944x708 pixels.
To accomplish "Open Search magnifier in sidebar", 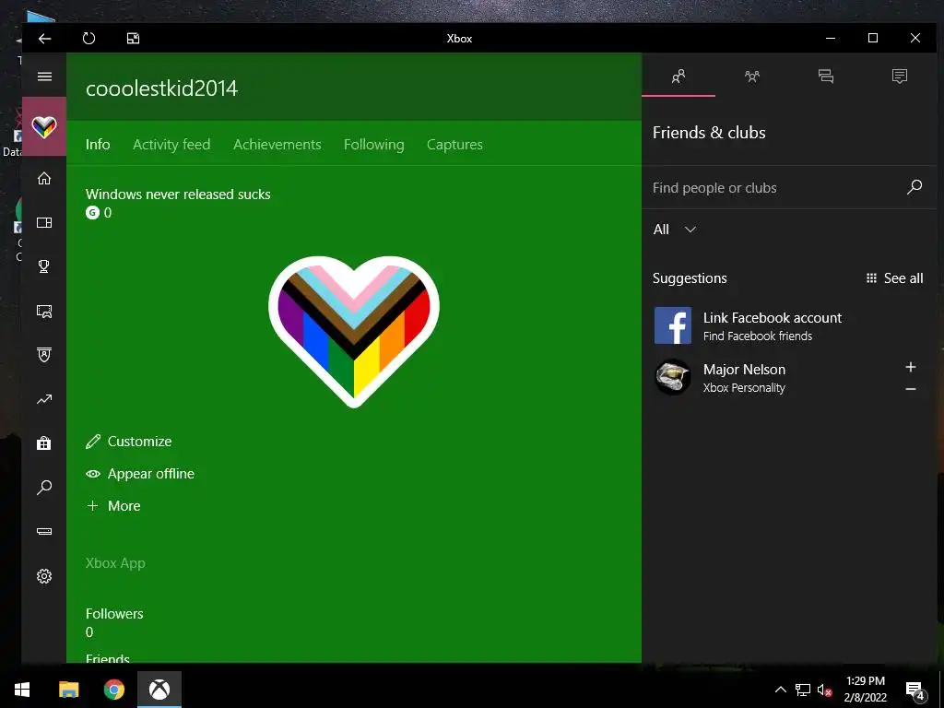I will (44, 487).
